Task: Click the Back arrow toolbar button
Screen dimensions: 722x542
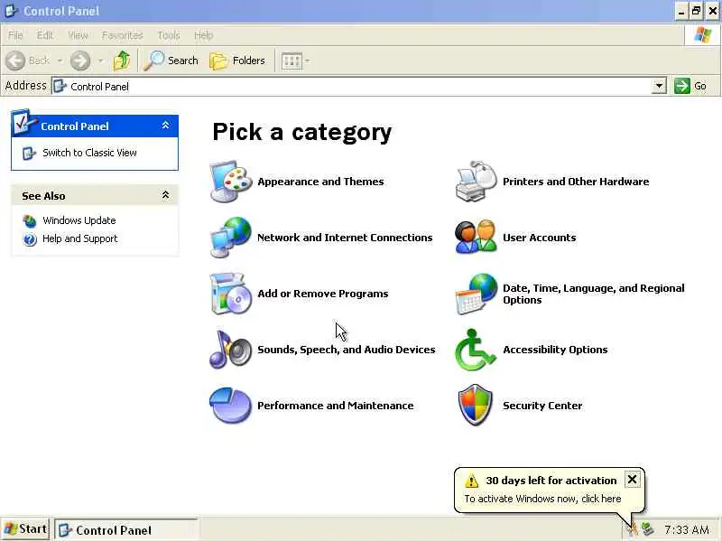Action: click(28, 61)
